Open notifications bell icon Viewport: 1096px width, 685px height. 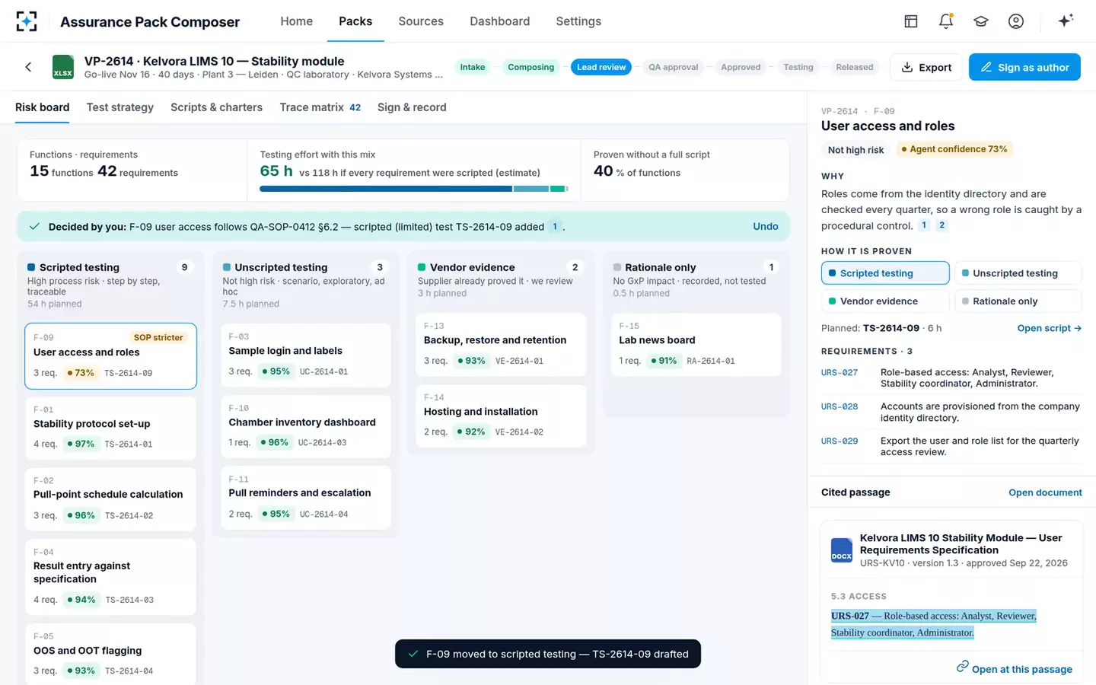[946, 21]
